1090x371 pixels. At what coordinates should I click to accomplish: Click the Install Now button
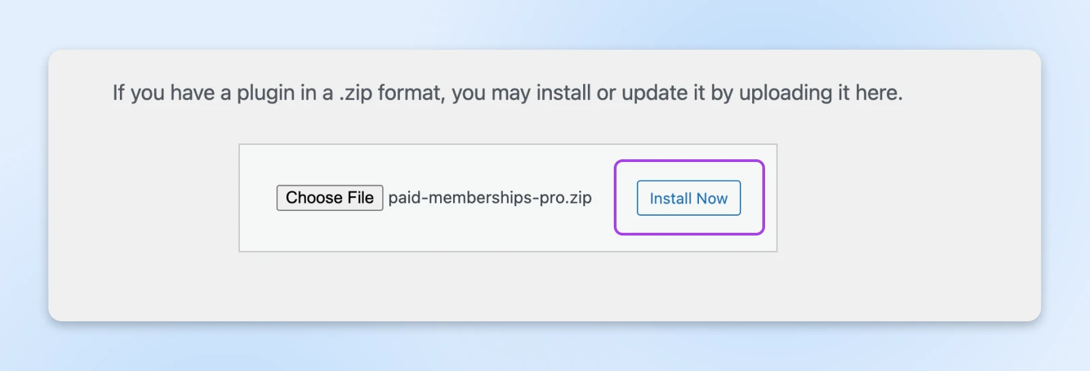click(688, 198)
